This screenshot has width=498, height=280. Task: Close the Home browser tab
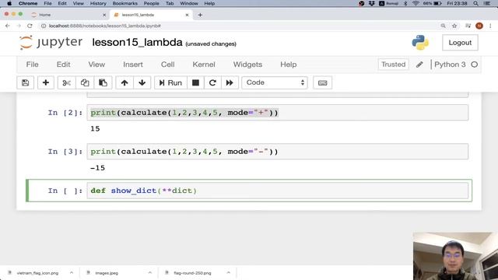pyautogui.click(x=104, y=15)
